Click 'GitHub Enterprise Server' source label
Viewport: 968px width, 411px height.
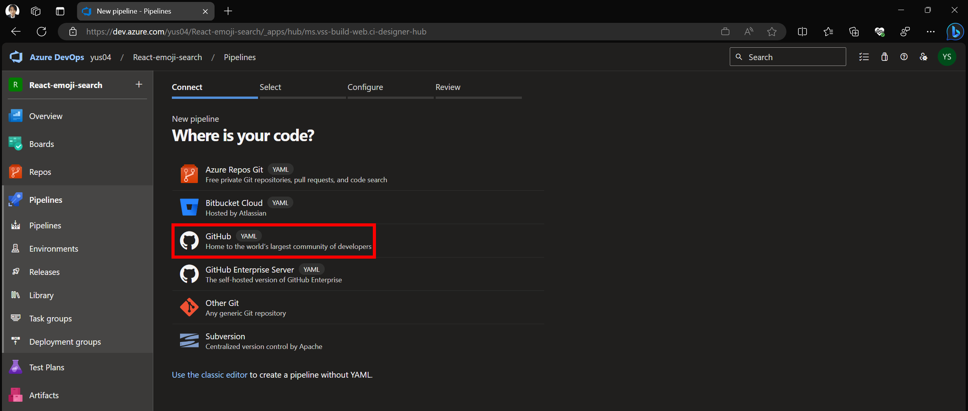tap(250, 269)
